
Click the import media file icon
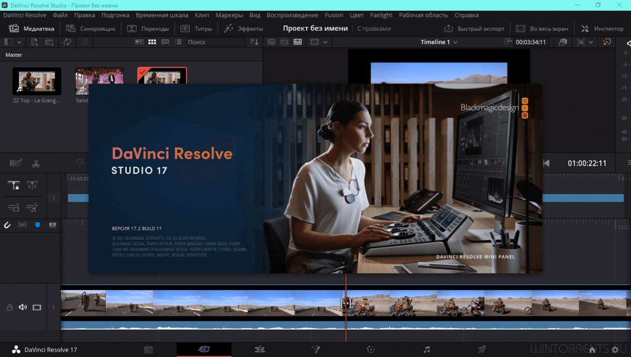(34, 42)
